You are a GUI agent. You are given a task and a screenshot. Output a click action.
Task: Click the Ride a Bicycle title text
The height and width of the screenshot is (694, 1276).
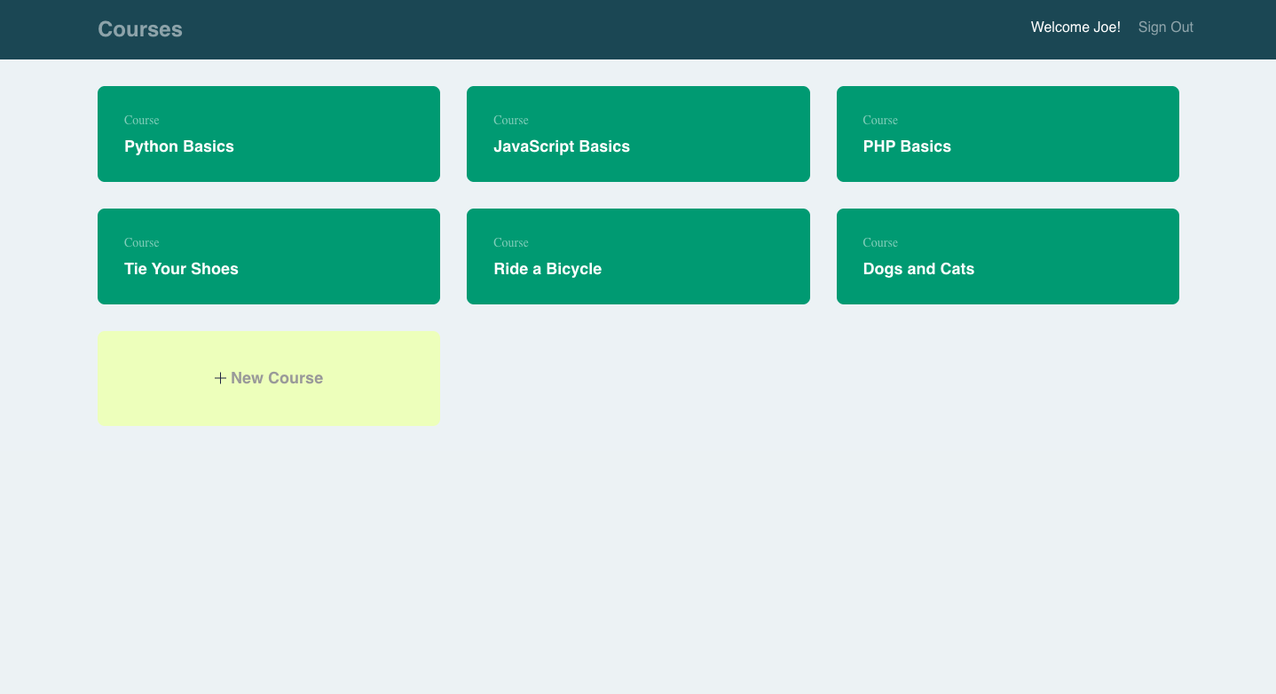(x=547, y=269)
